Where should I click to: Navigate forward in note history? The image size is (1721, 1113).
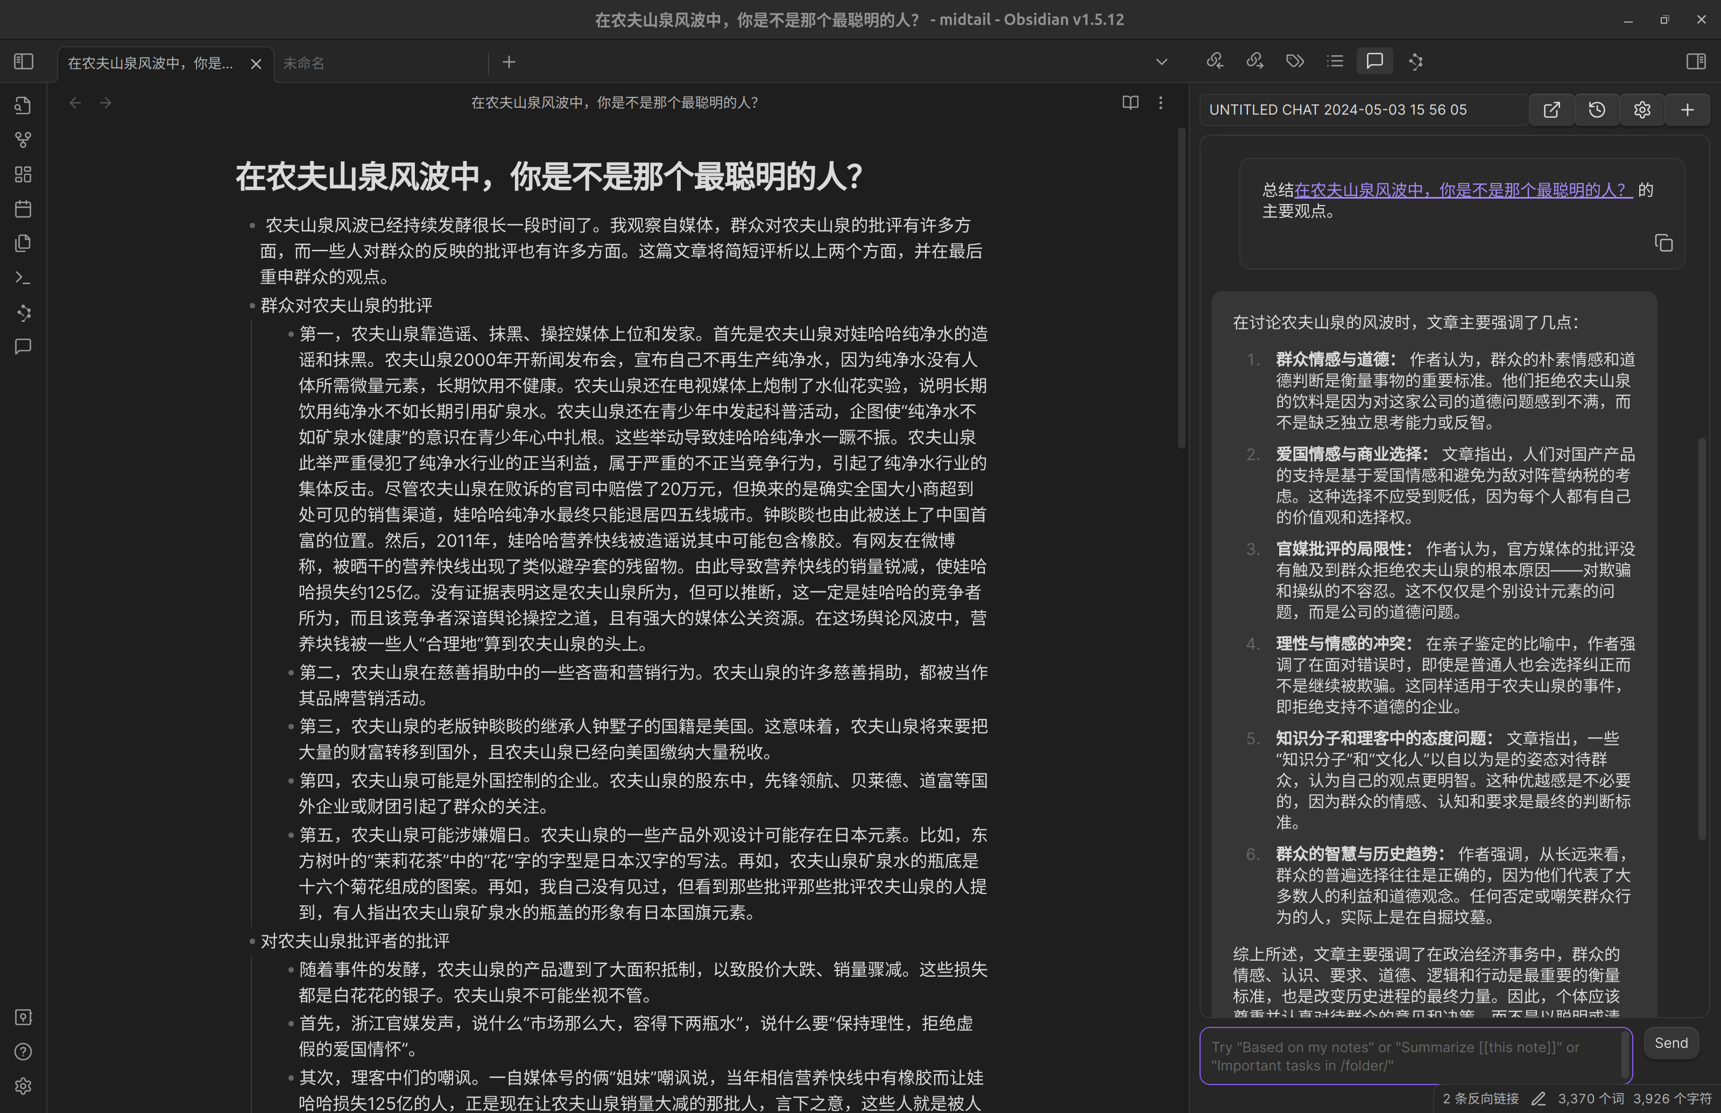105,103
